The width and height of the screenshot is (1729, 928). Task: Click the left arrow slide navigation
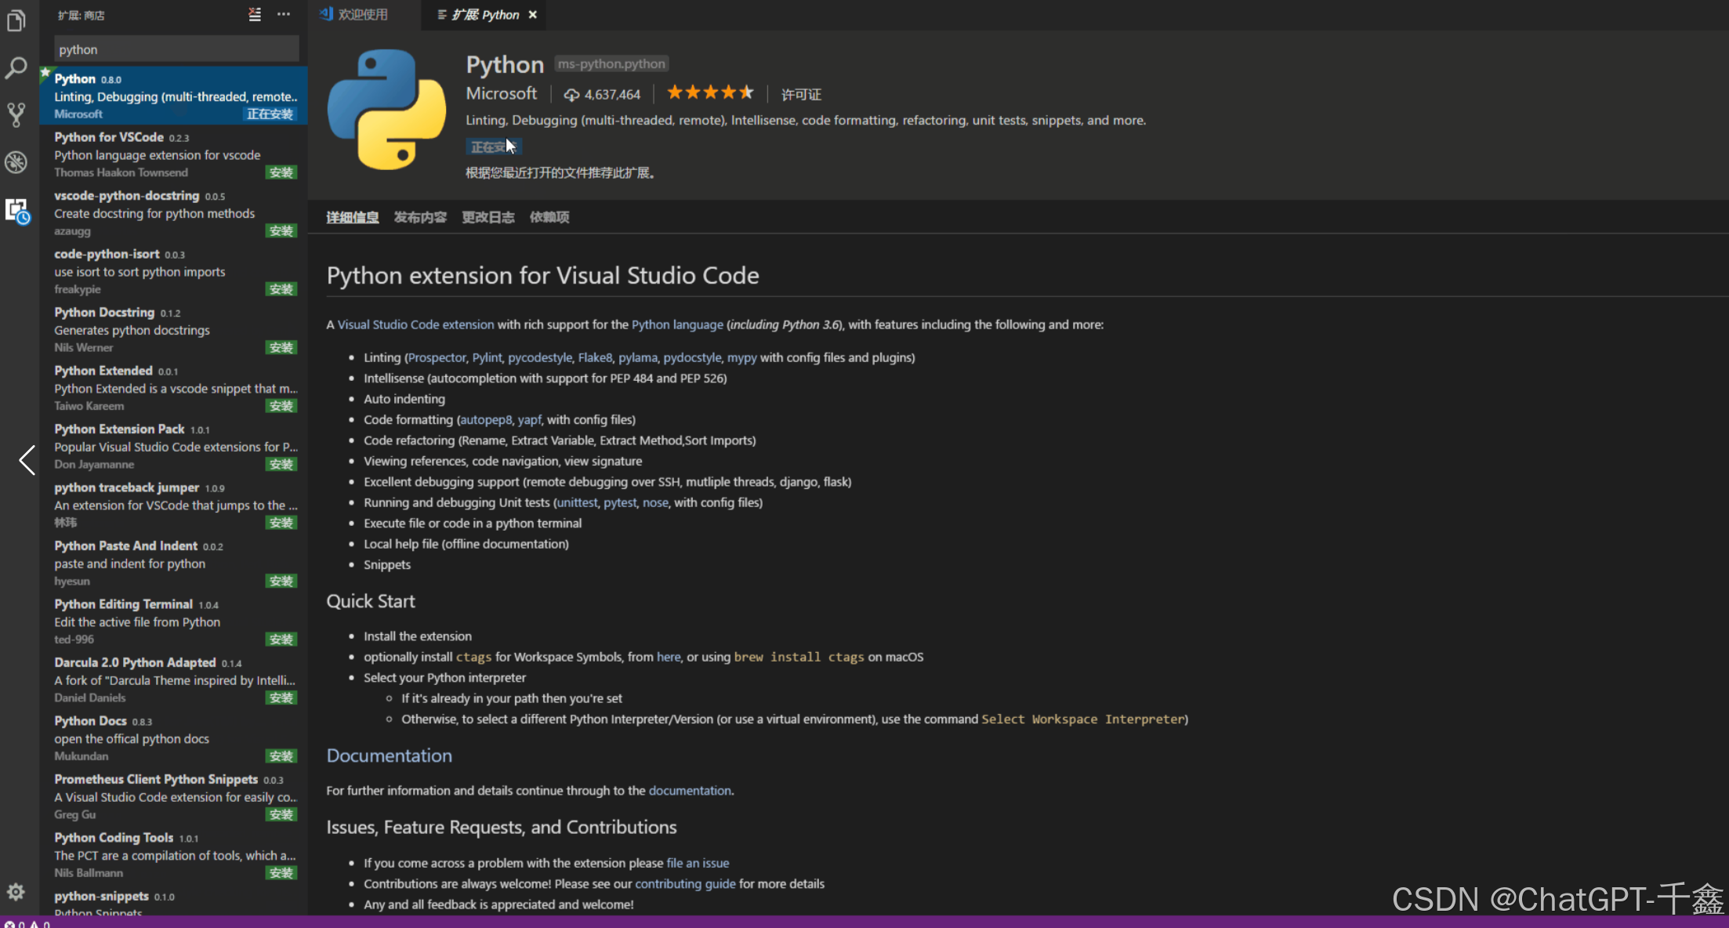(27, 460)
